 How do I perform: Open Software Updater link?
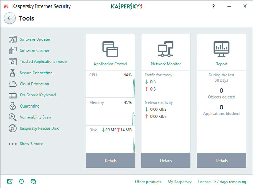pyautogui.click(x=35, y=39)
